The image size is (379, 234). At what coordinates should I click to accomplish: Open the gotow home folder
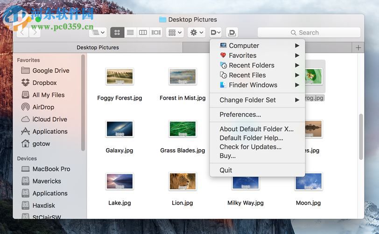pos(41,144)
